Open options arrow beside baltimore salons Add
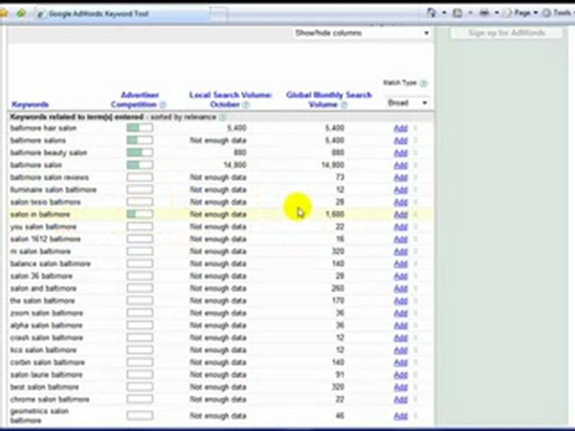The height and width of the screenshot is (431, 575). click(x=416, y=140)
